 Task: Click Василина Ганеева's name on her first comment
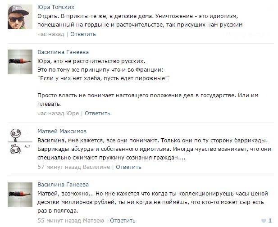pyautogui.click(x=62, y=52)
